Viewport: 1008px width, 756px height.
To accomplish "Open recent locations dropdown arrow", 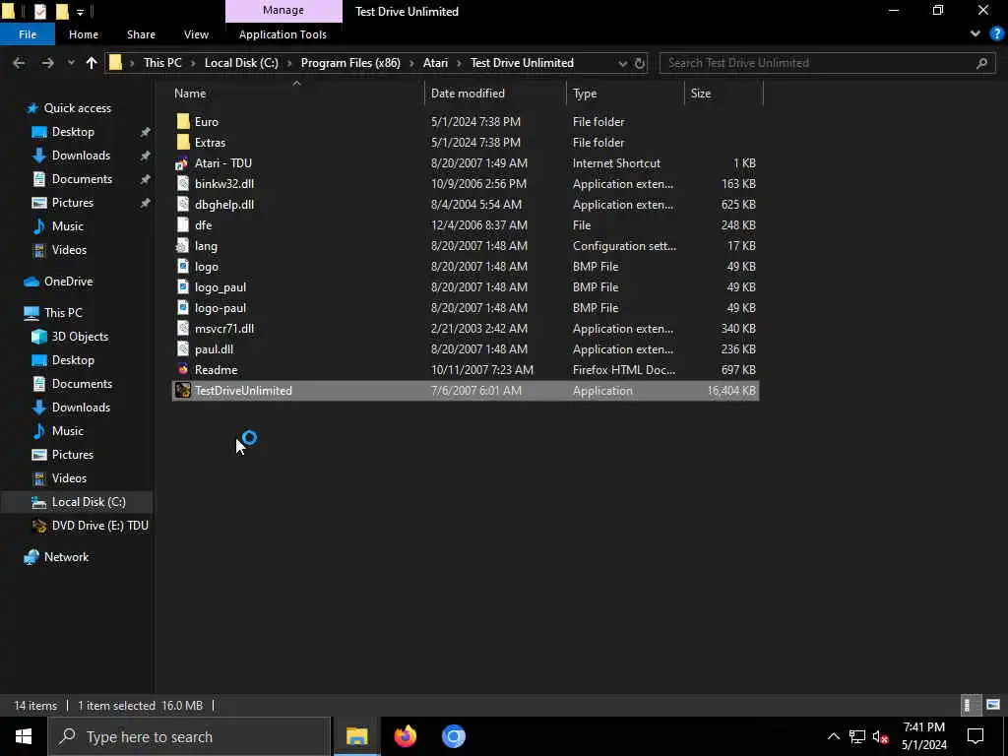I will pos(71,63).
